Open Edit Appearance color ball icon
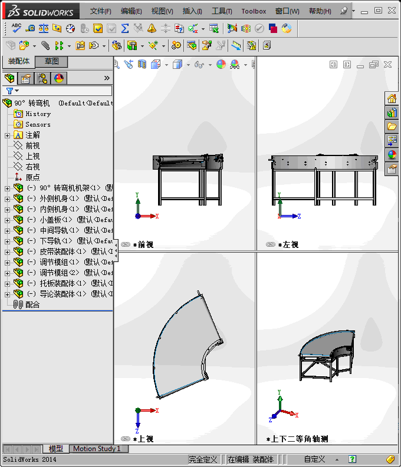This screenshot has width=401, height=467. click(221, 64)
